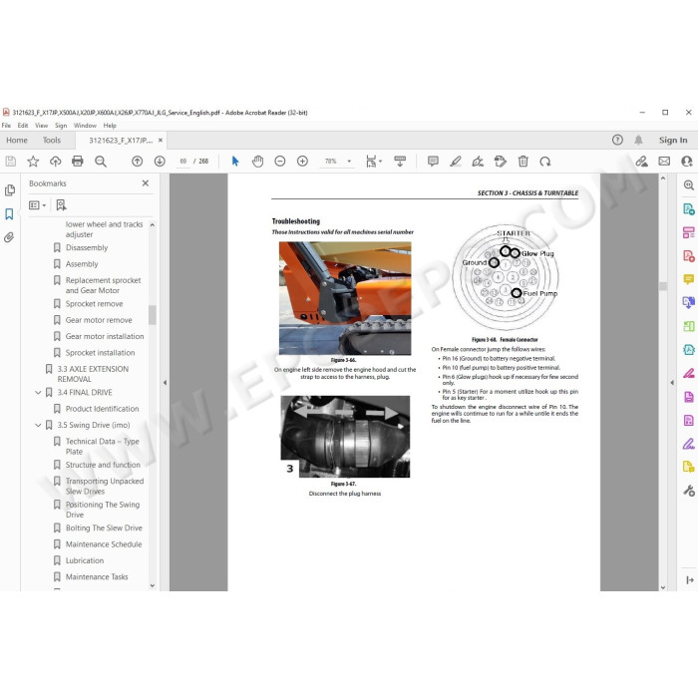Open Export PDF tool in right pane
698x698 pixels.
(x=689, y=208)
